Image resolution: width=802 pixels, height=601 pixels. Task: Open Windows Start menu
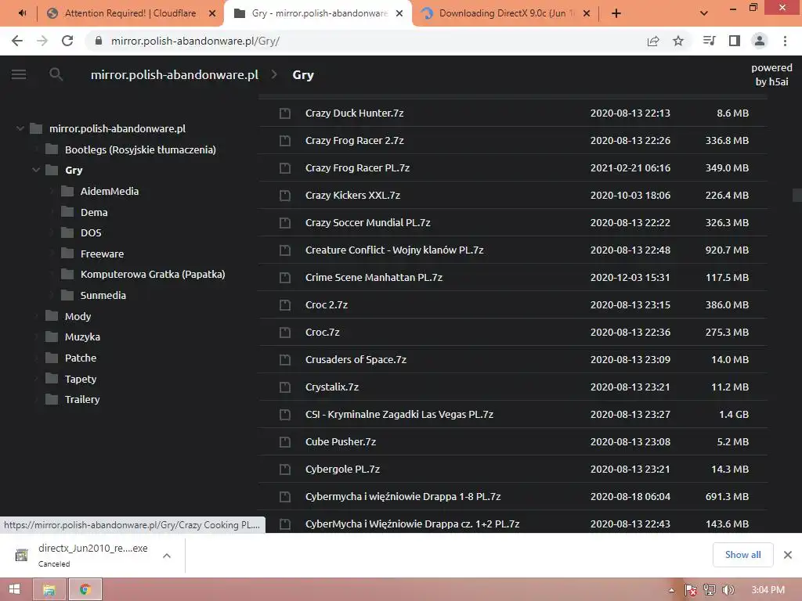pos(14,589)
